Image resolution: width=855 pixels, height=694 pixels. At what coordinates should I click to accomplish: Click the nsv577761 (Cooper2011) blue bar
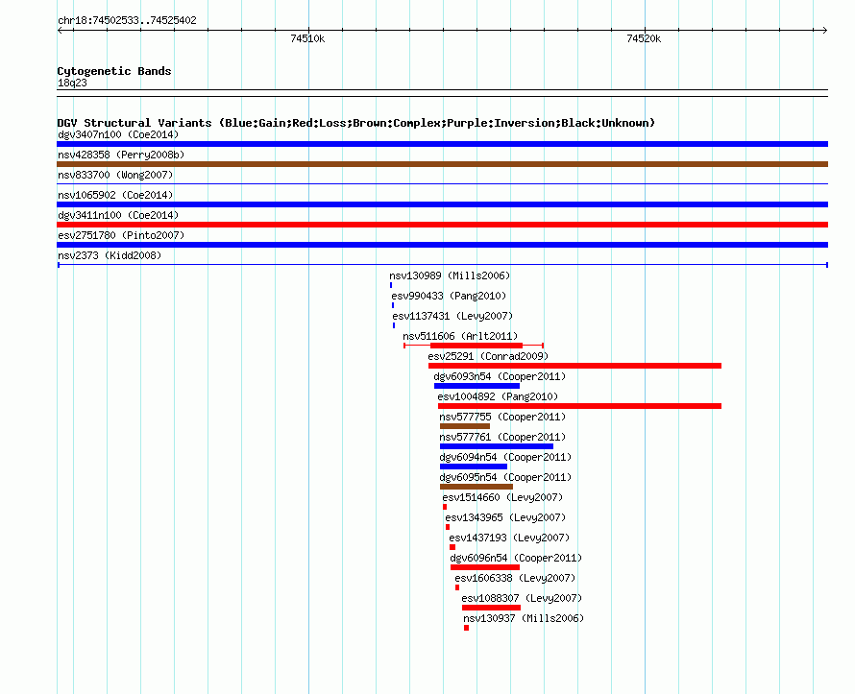[x=497, y=446]
